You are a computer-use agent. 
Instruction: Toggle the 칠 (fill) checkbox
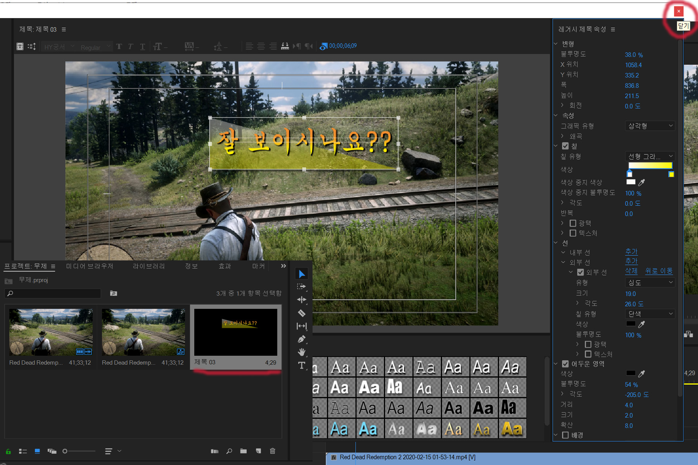(x=565, y=146)
